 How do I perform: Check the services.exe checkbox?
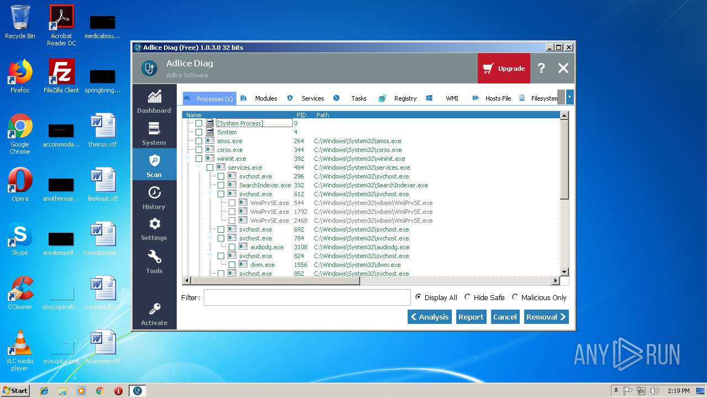[210, 167]
